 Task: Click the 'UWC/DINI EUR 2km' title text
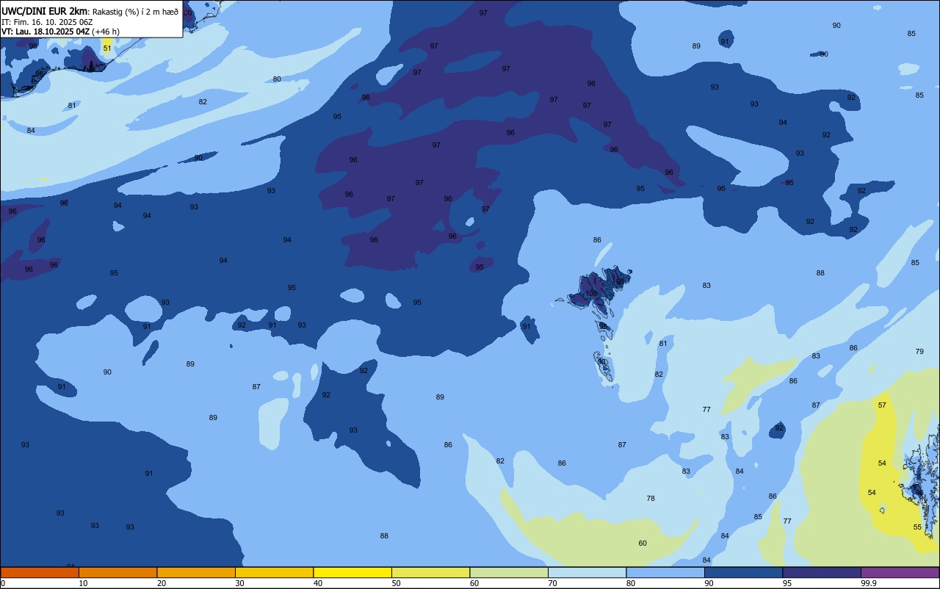click(x=44, y=10)
